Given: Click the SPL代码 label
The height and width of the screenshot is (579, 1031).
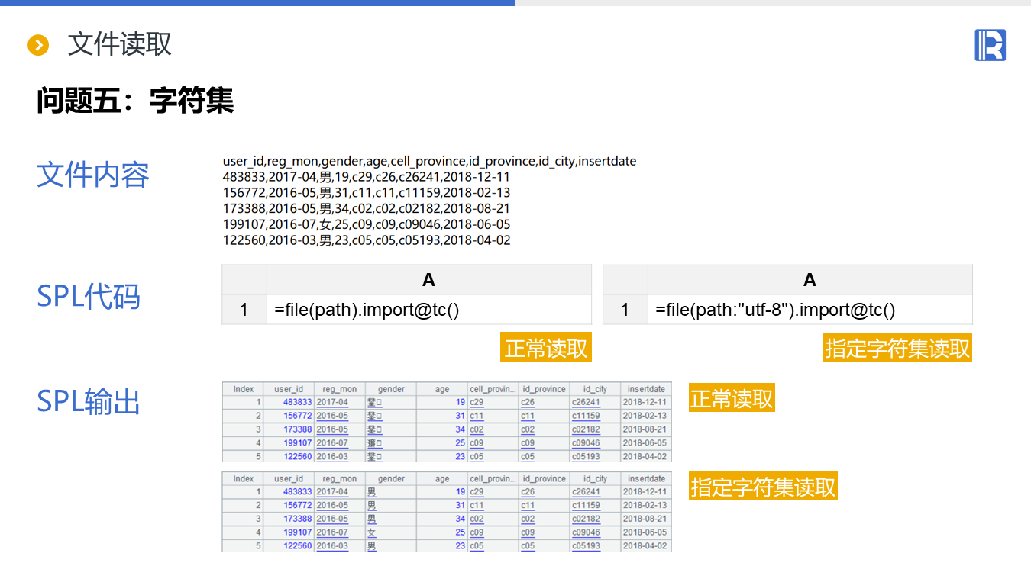Looking at the screenshot, I should pos(89,296).
